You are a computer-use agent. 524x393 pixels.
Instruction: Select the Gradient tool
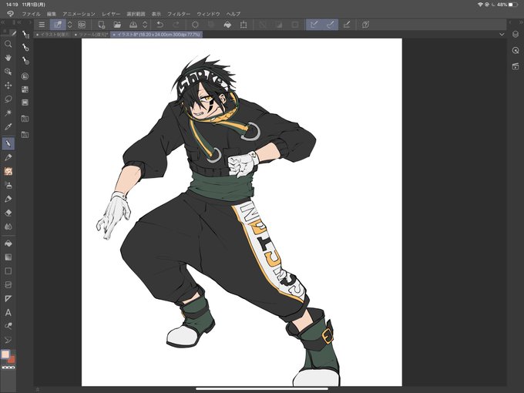click(x=8, y=257)
